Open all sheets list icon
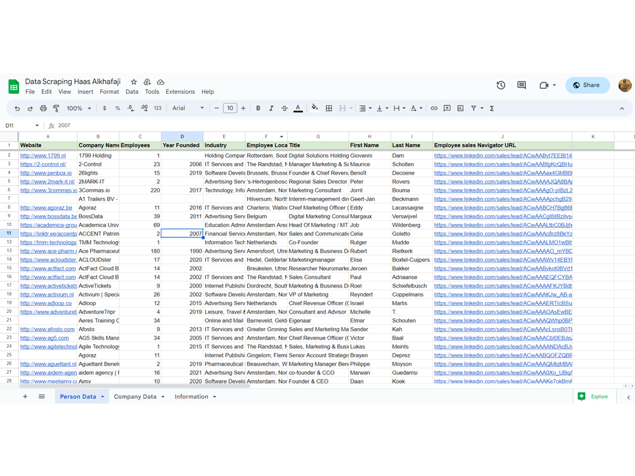 42,397
